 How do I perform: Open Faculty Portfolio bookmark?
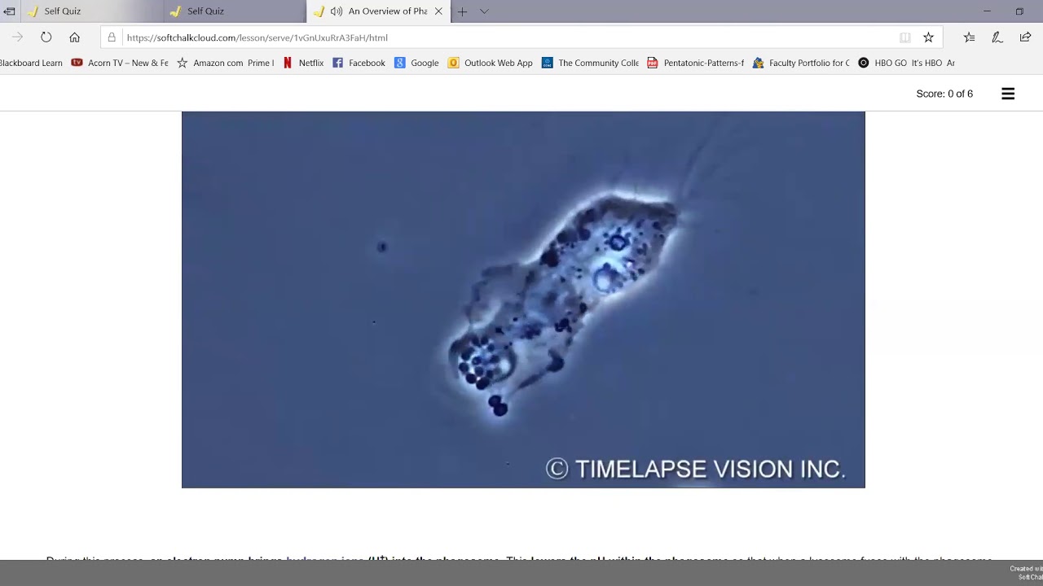(x=801, y=63)
